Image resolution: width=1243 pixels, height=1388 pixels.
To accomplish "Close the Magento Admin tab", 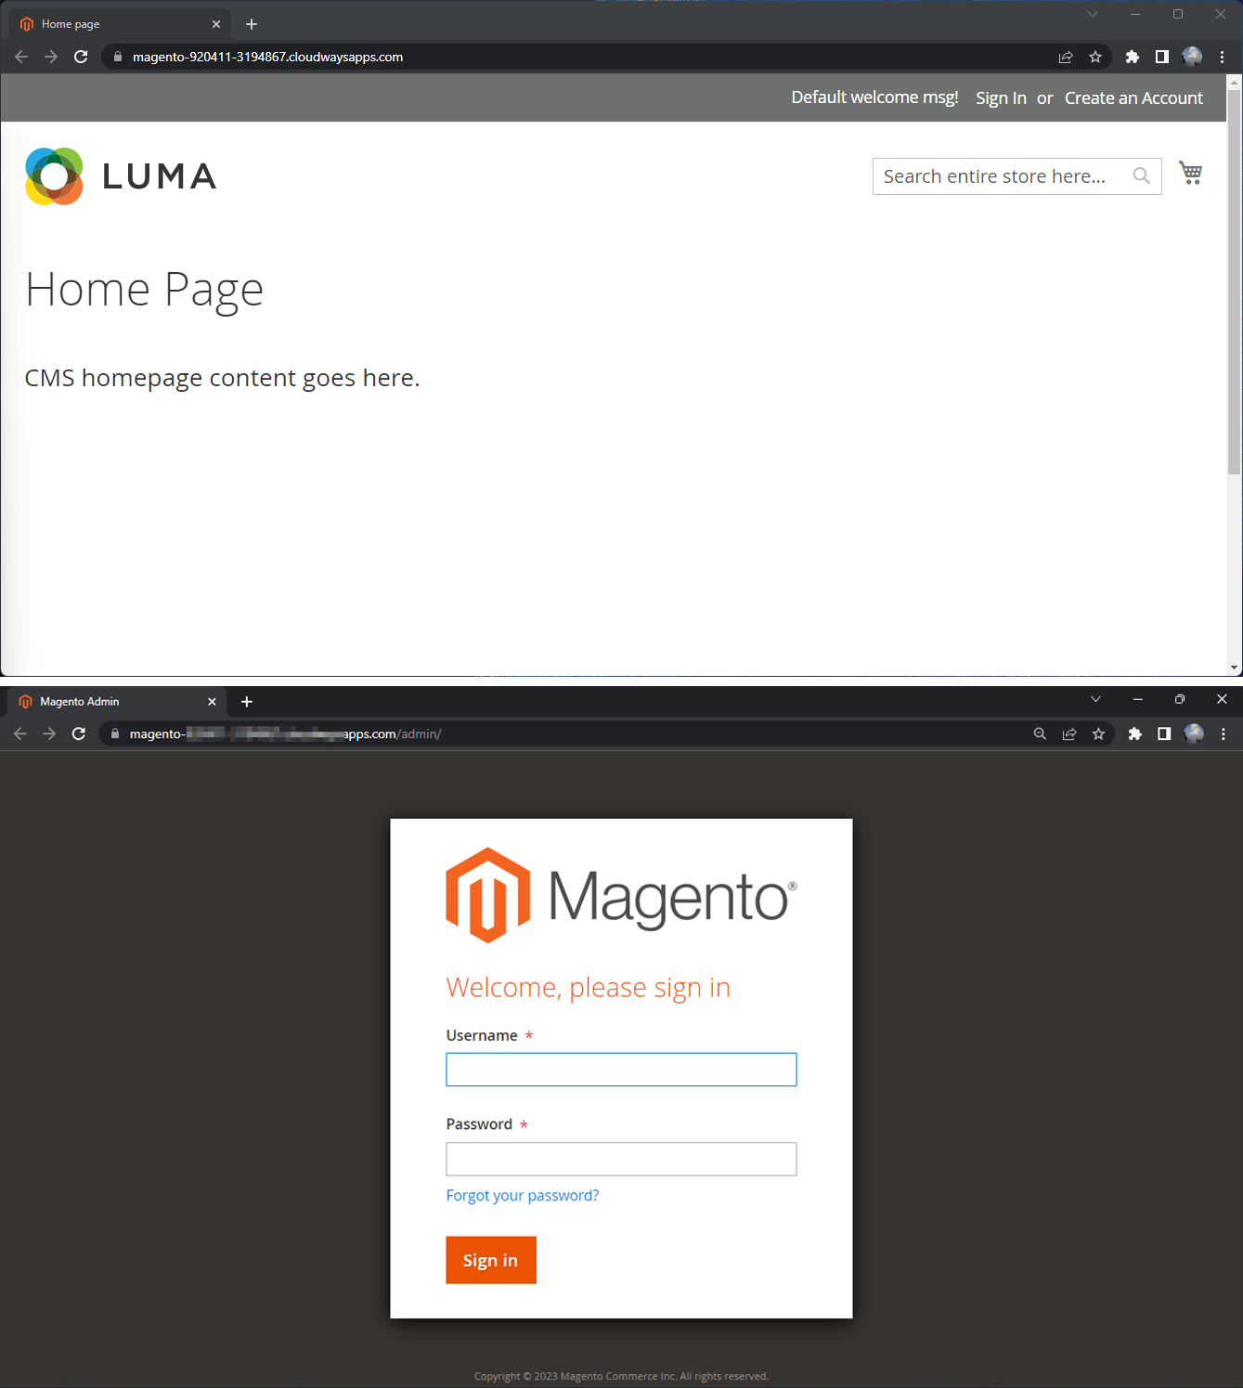I will click(212, 702).
